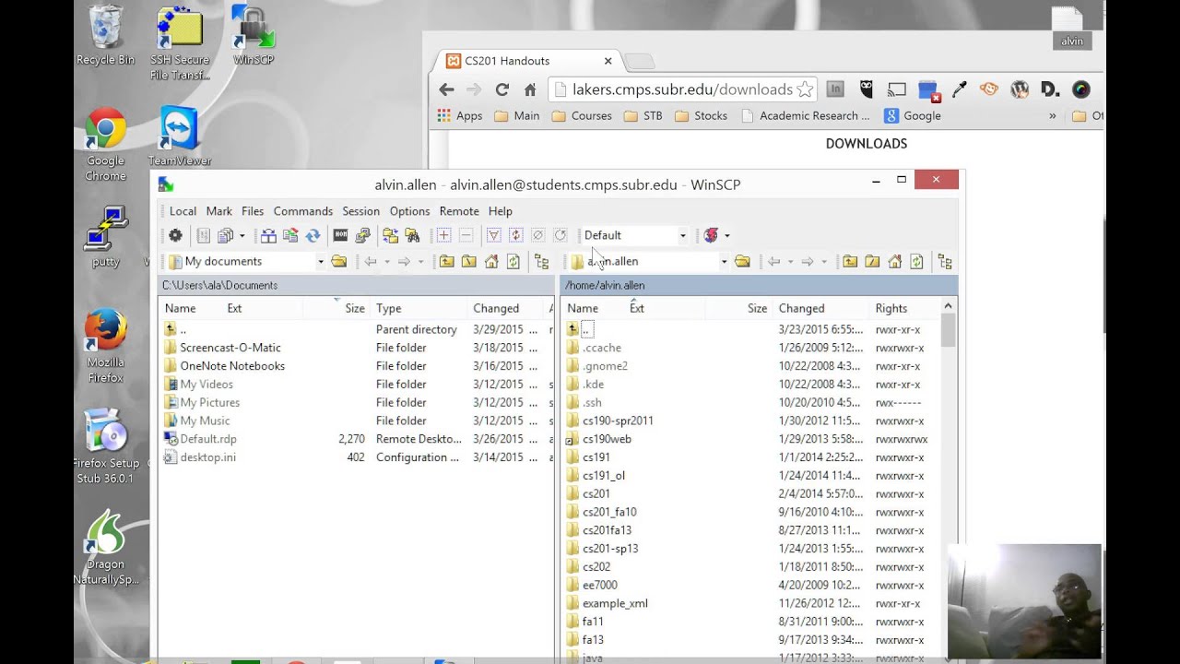Open the Files menu
1180x664 pixels.
tap(253, 211)
